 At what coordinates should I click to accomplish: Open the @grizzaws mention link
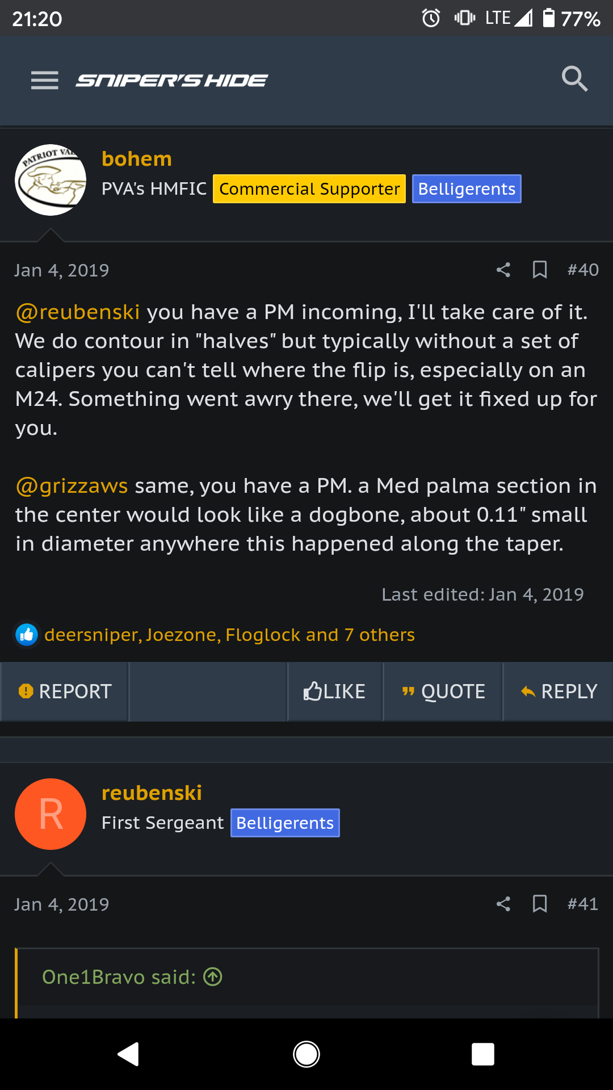(72, 486)
